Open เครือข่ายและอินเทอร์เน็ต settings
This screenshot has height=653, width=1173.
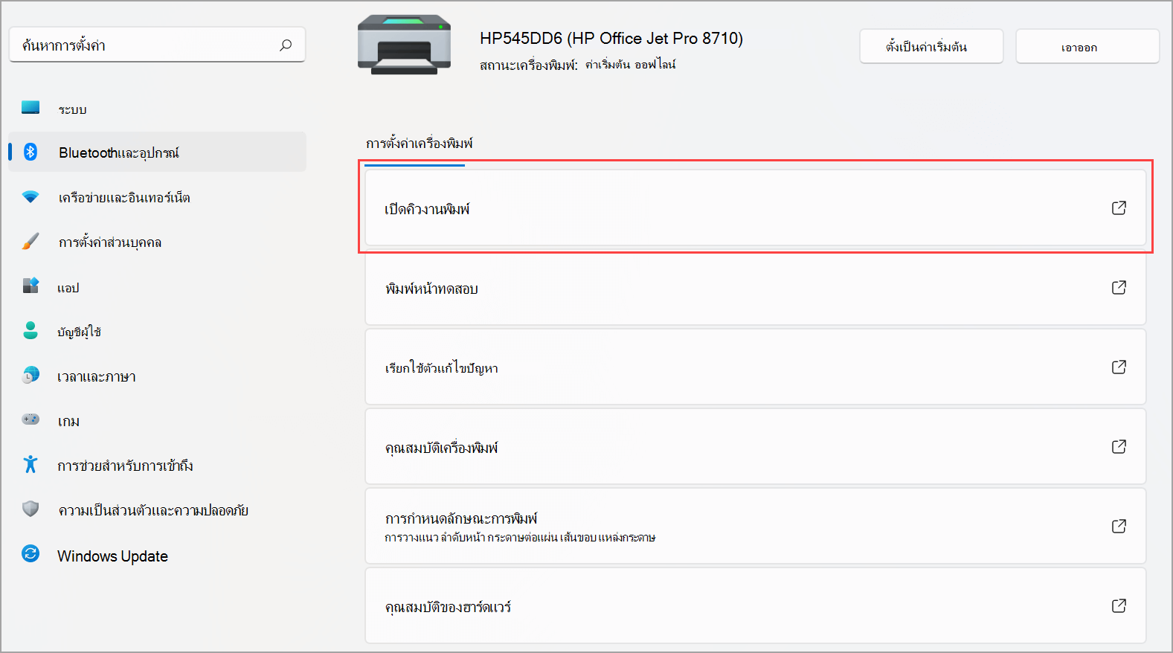click(157, 197)
